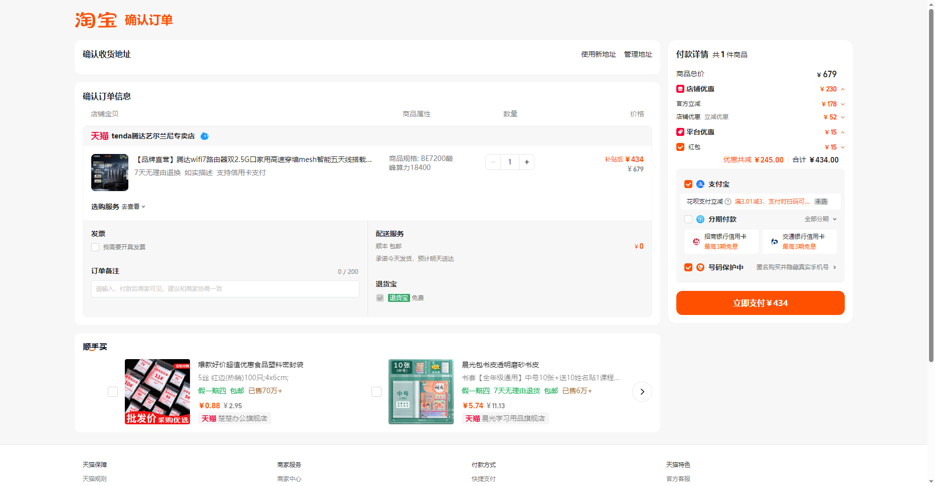Toggle the 退货宝 checkbox
This screenshot has width=935, height=486.
[380, 298]
